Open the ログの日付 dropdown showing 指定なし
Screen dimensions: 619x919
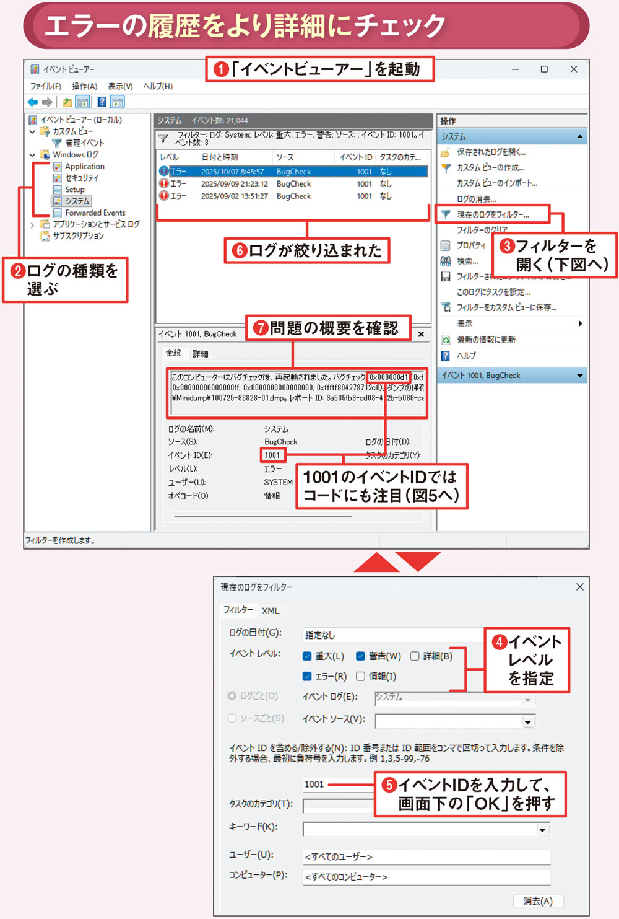394,635
